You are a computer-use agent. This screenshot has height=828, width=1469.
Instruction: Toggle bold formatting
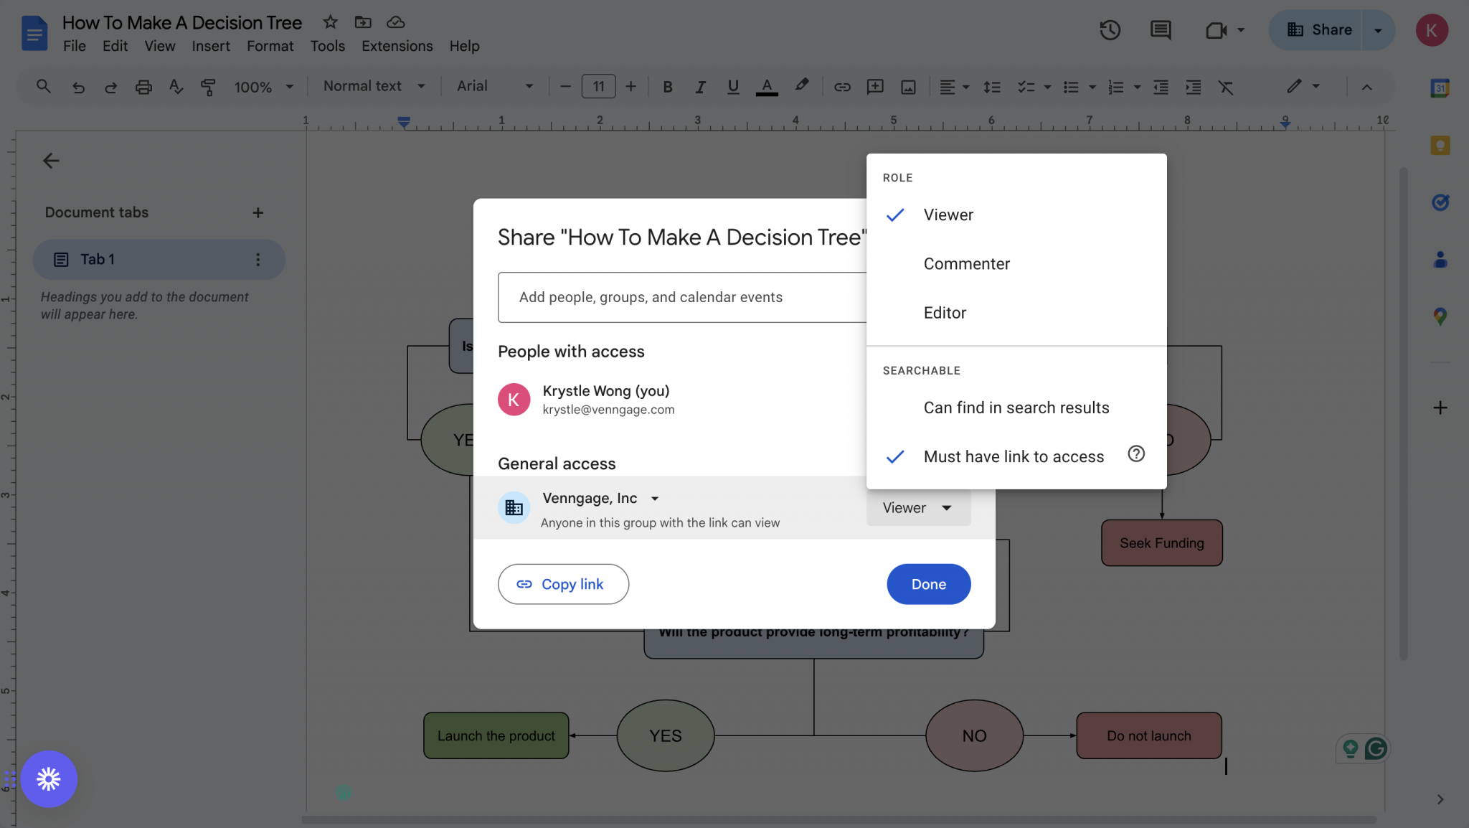(667, 86)
